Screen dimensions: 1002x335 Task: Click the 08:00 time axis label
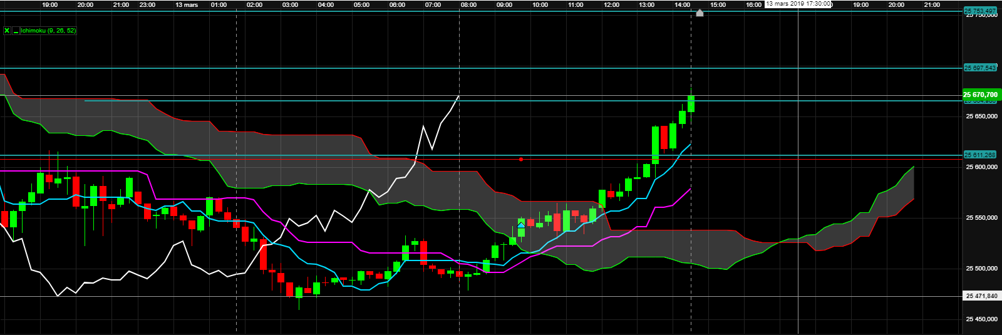tap(468, 4)
